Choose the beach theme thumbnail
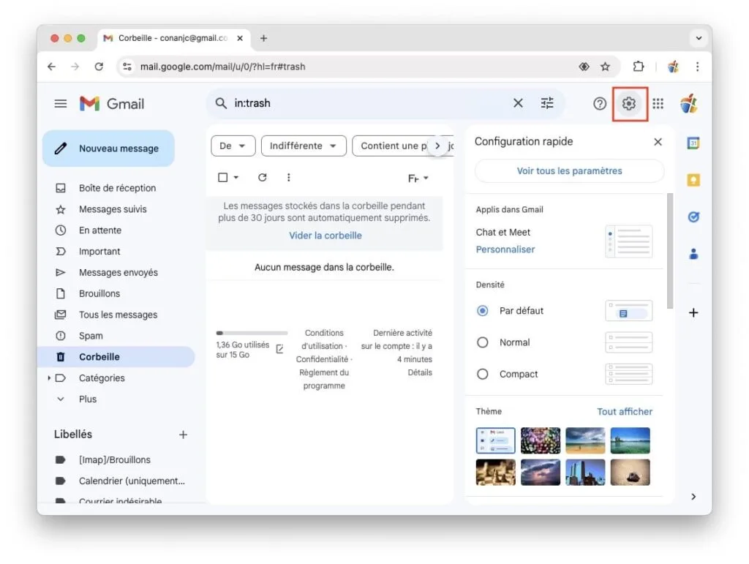Image resolution: width=749 pixels, height=564 pixels. coord(585,440)
